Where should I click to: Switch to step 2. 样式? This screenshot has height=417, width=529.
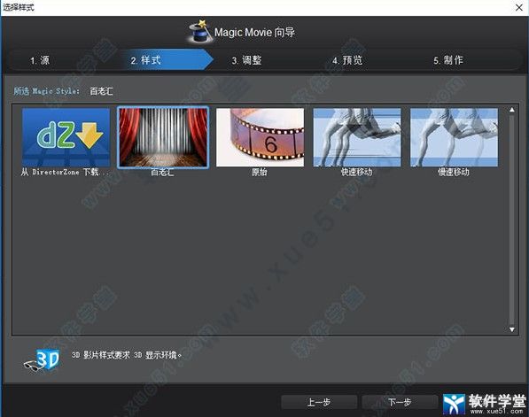coord(145,60)
